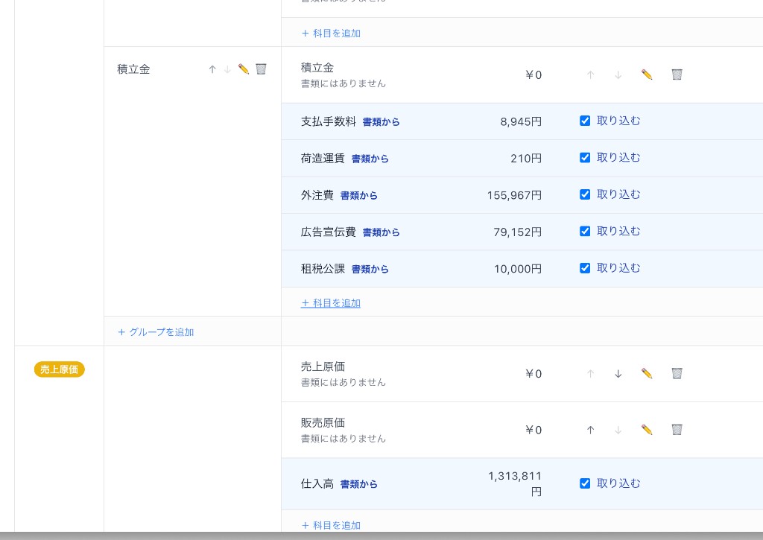
Task: Move the 積立金 group up
Action: pyautogui.click(x=212, y=69)
